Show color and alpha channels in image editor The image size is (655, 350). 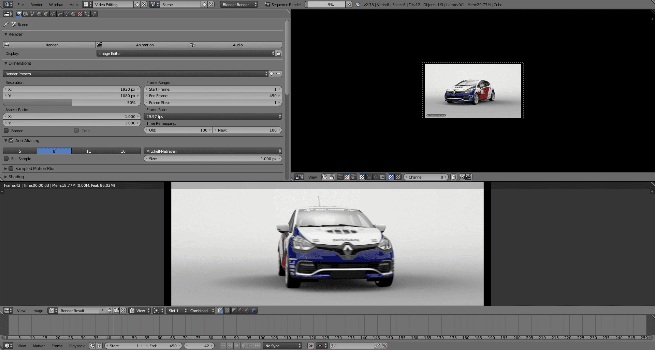pos(220,310)
